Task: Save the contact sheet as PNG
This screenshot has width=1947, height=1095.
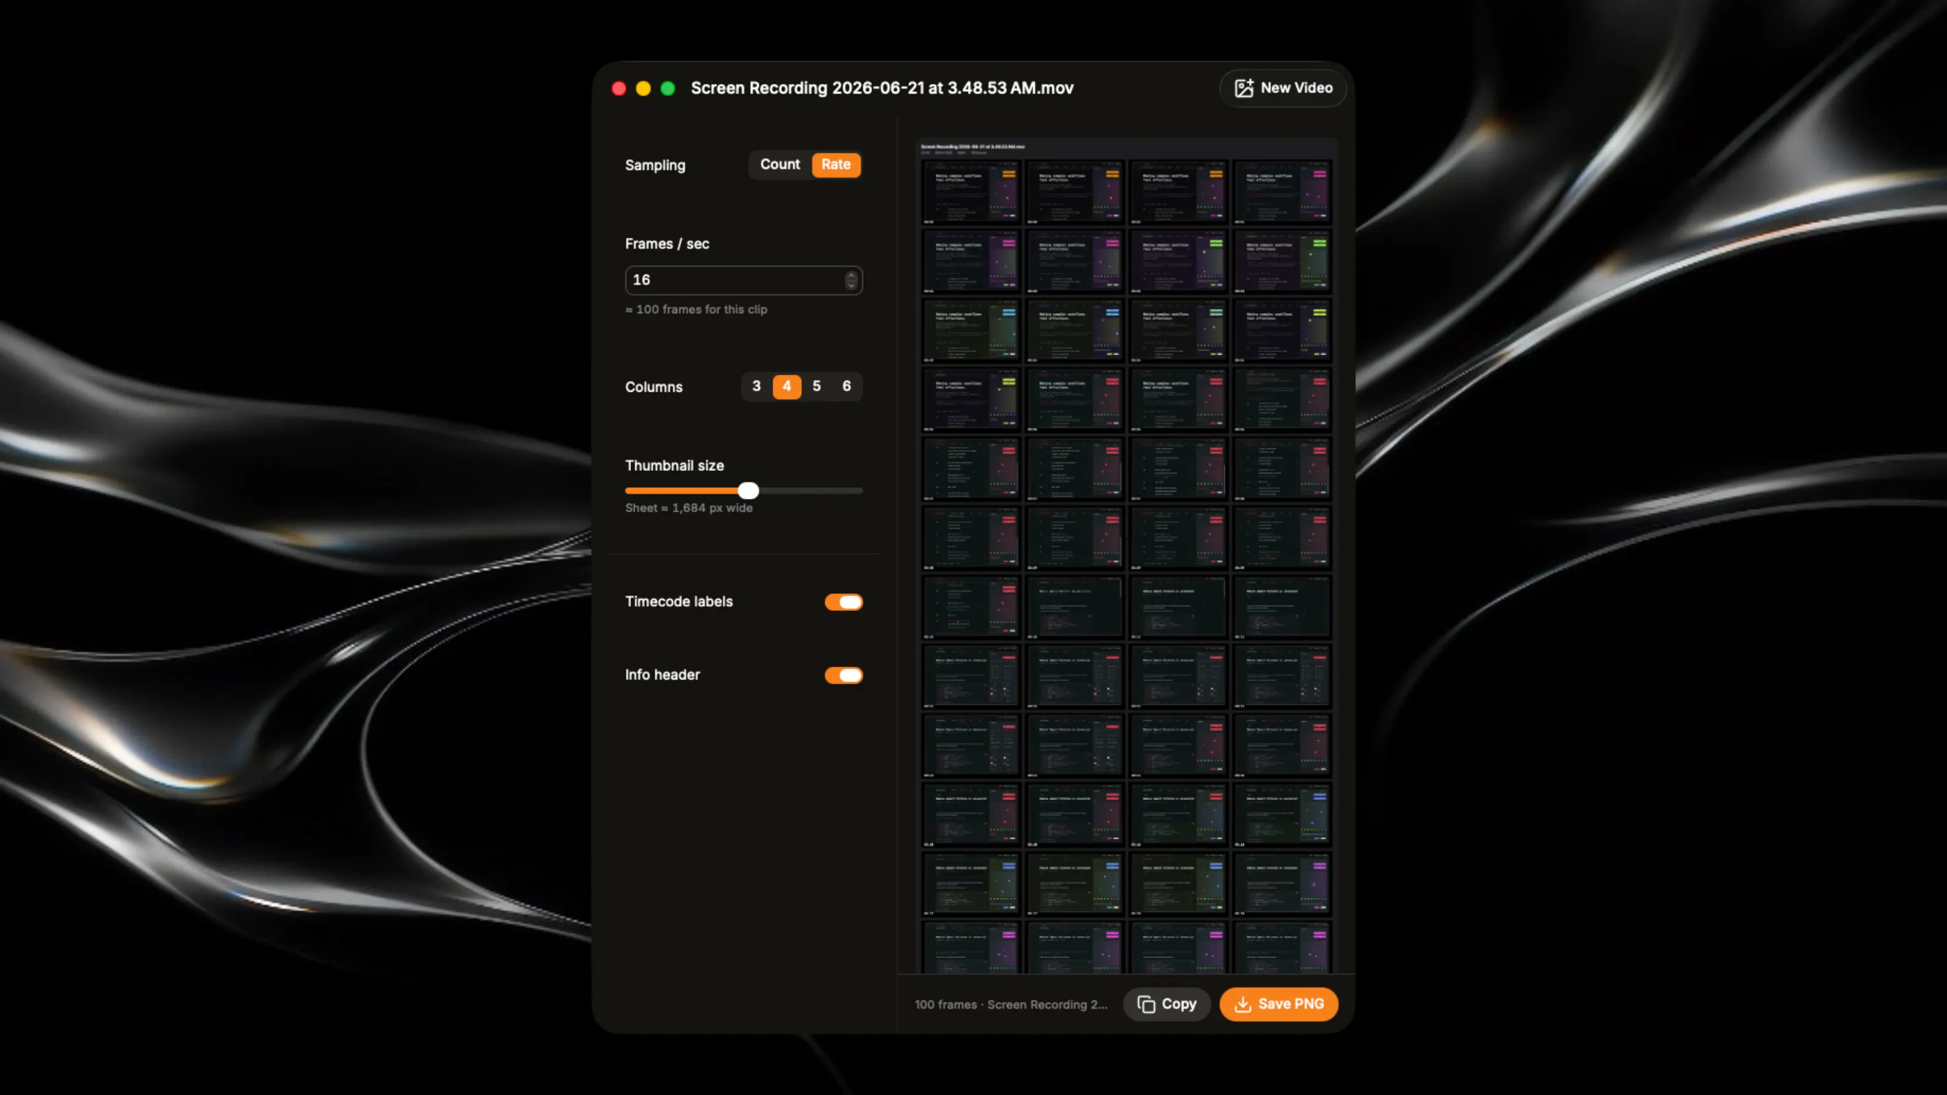Action: pos(1278,1004)
